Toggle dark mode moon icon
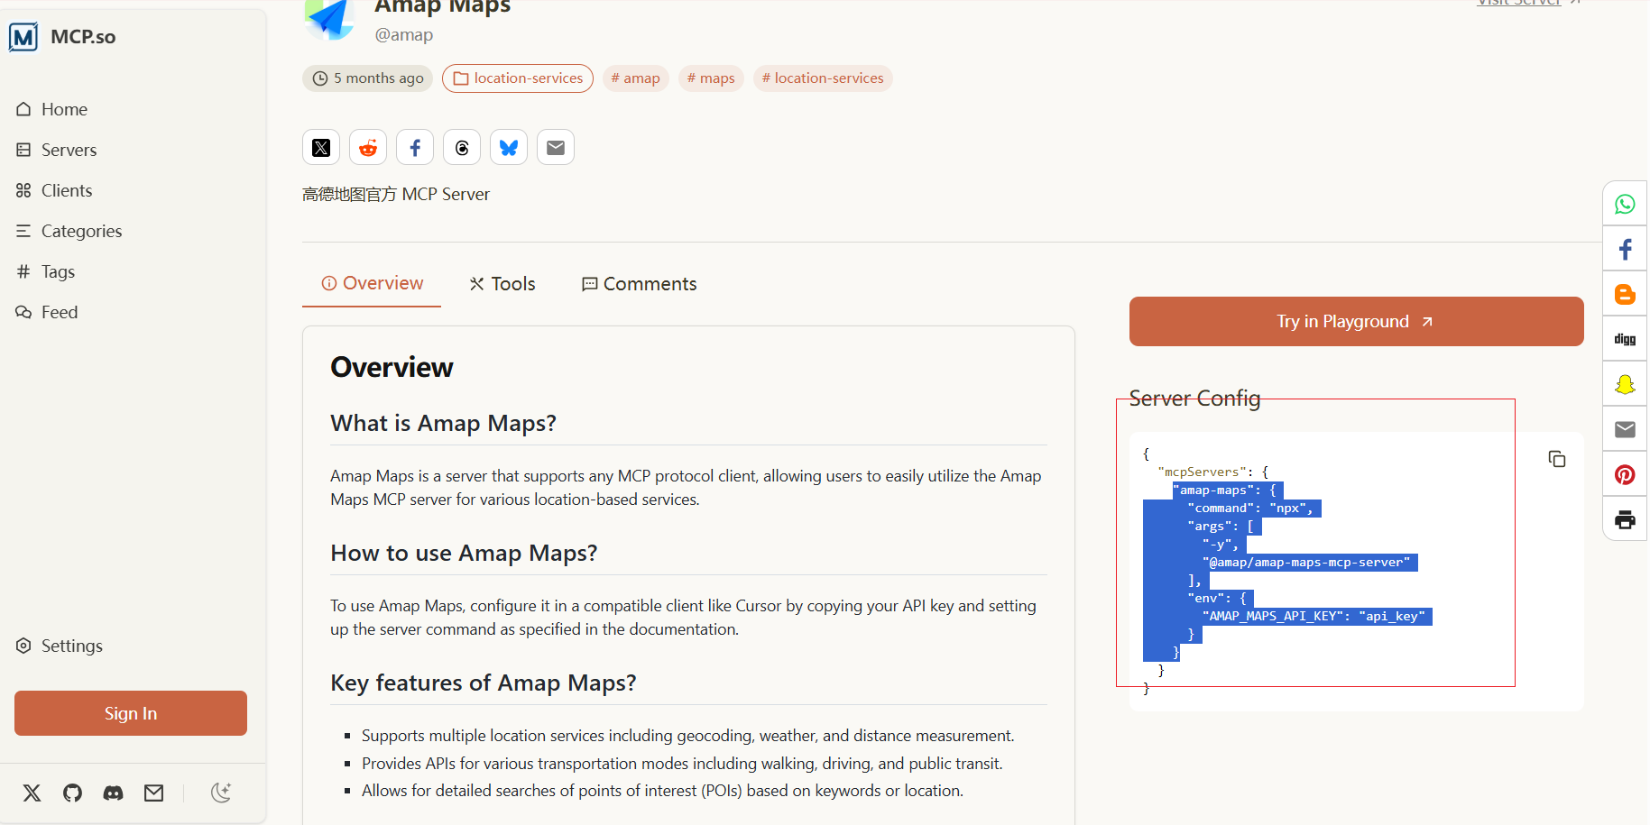The image size is (1650, 825). click(221, 793)
